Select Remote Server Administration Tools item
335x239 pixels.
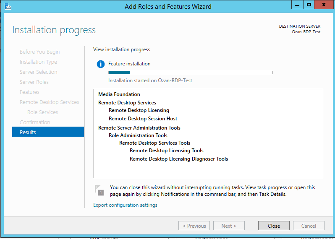tap(139, 128)
